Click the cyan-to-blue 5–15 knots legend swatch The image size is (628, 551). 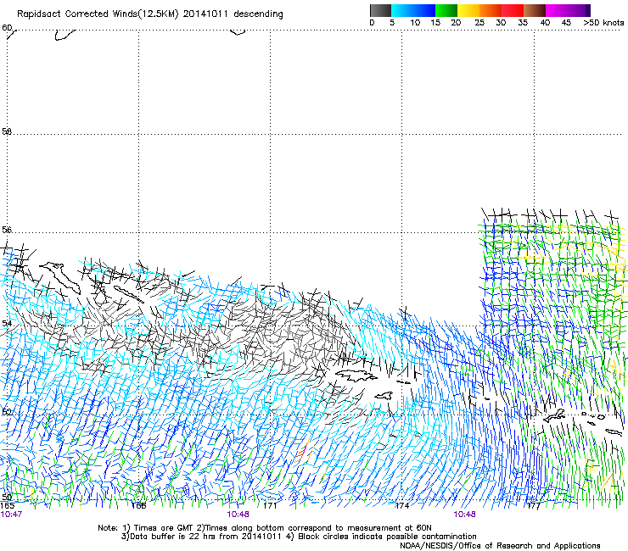point(413,10)
